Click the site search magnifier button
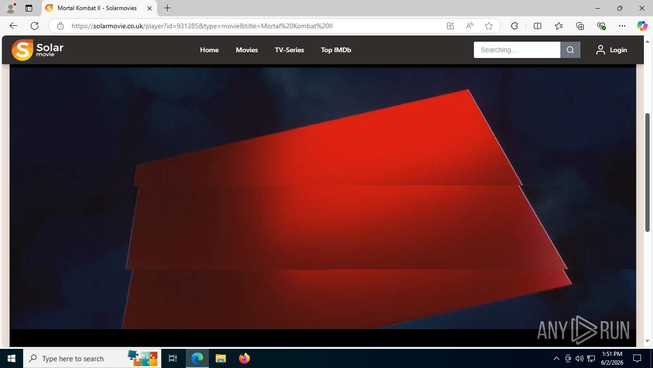Screen dimensions: 653x368 click(x=570, y=50)
